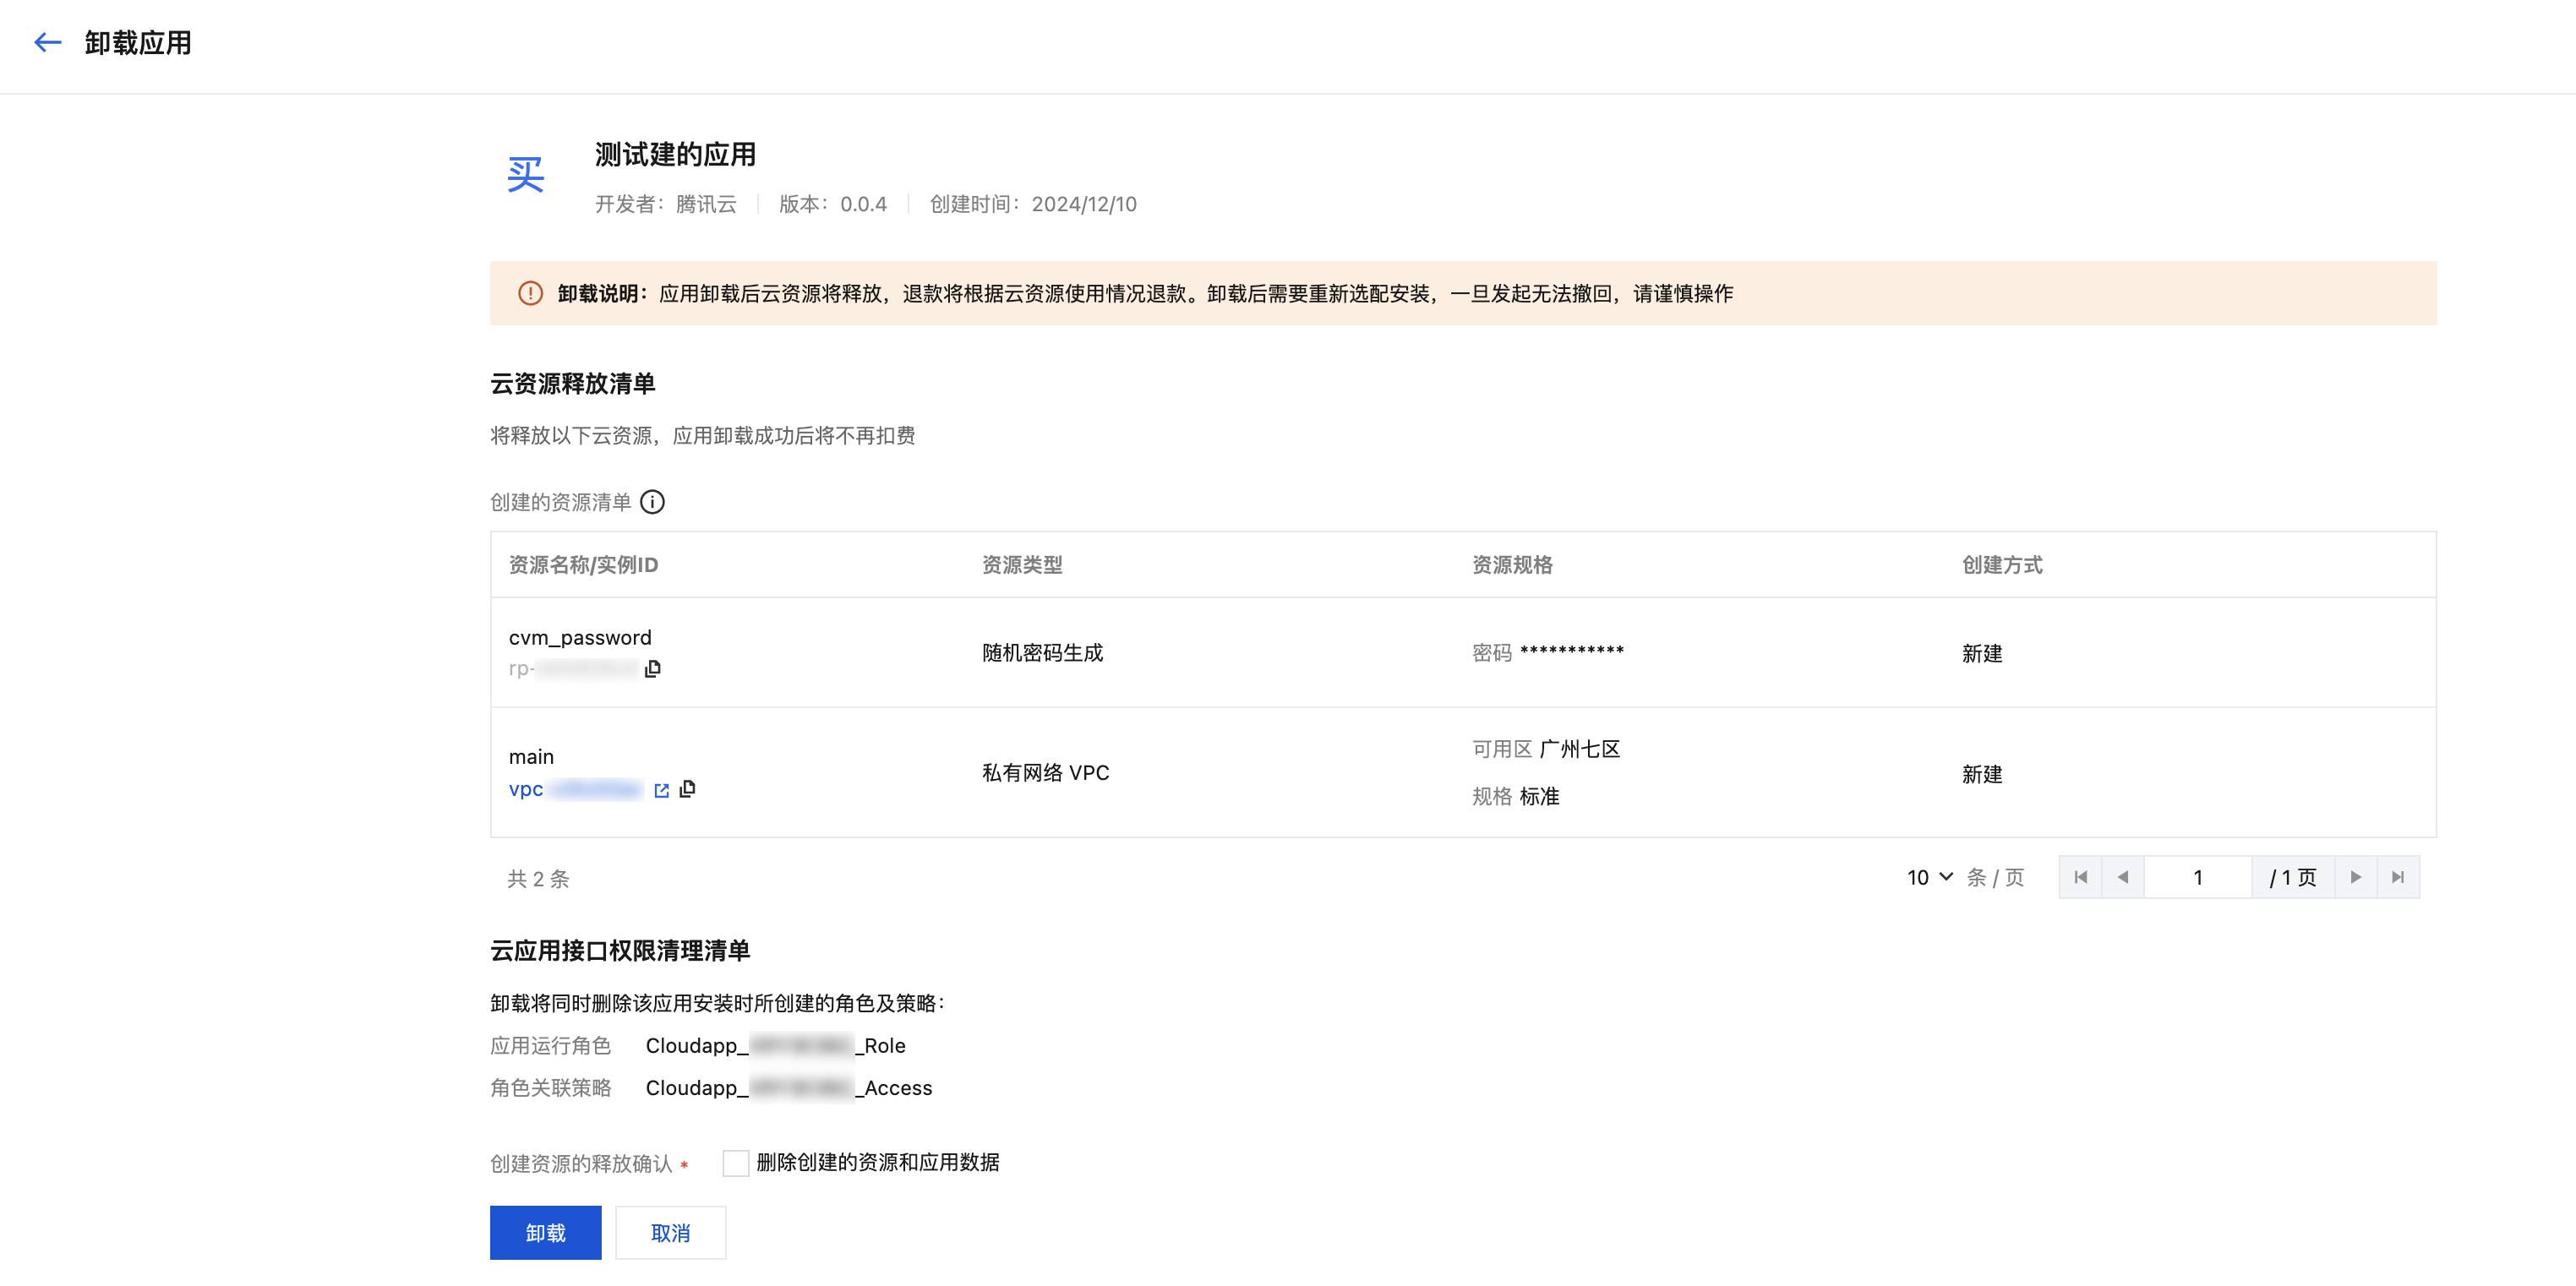Click the page number input field
2576x1286 pixels.
coord(2197,877)
